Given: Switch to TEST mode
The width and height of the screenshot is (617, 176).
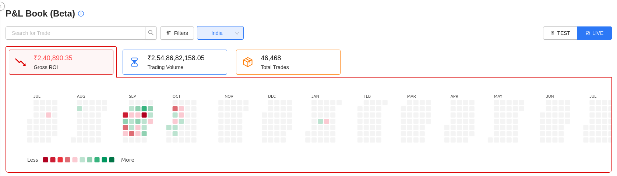Looking at the screenshot, I should pos(560,33).
